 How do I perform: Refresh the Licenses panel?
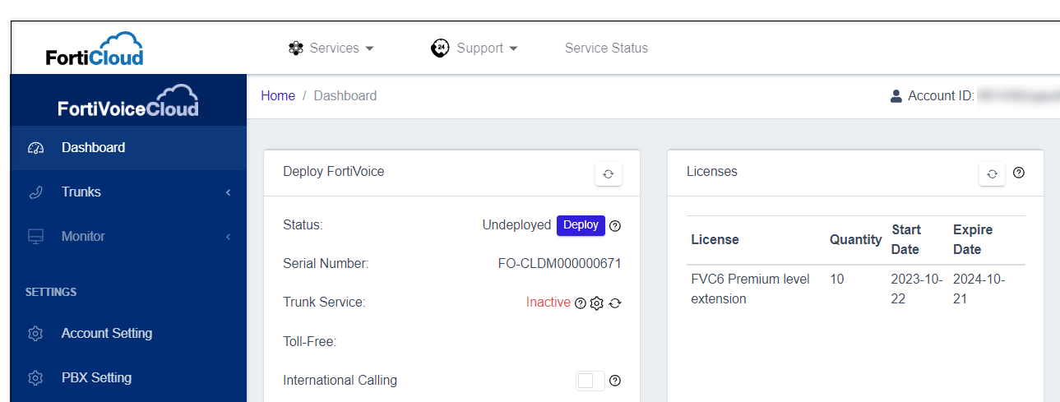(992, 173)
